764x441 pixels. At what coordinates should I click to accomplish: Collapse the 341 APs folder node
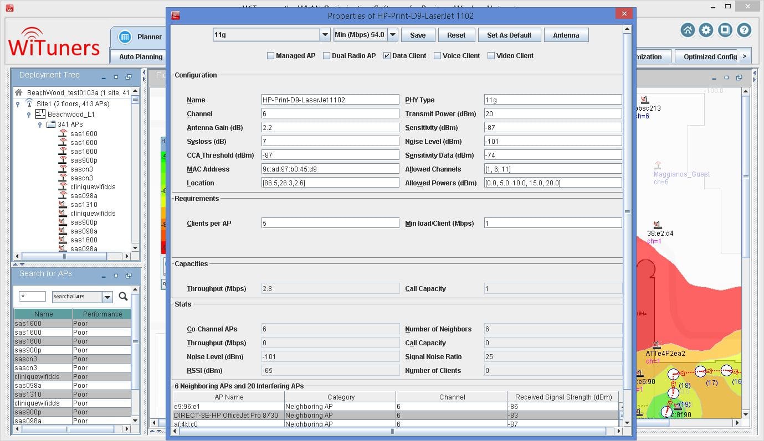[x=40, y=125]
